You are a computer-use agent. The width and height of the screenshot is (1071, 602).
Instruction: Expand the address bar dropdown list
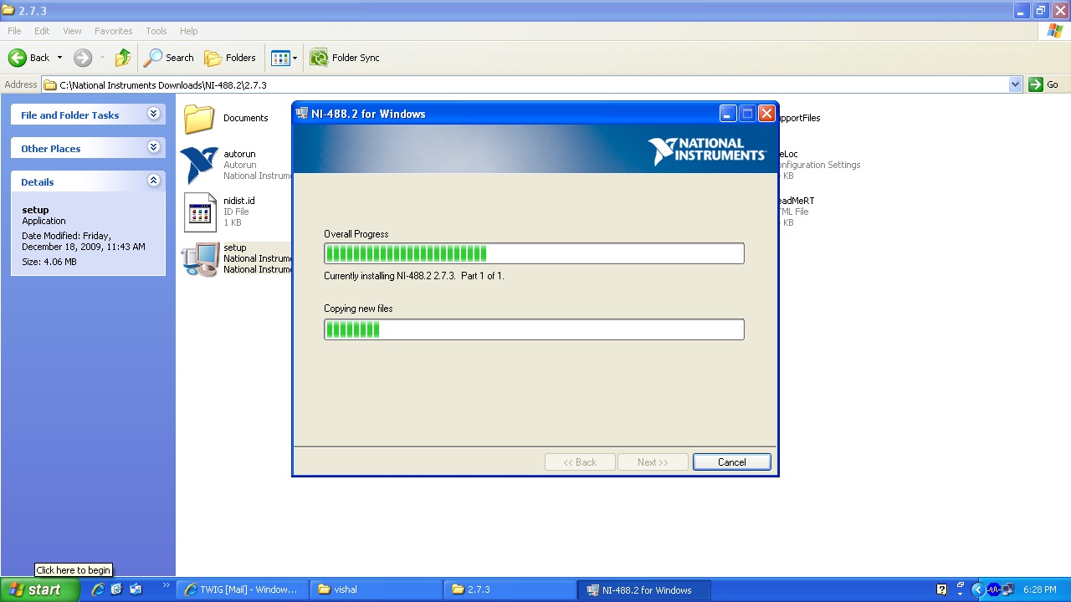1016,84
